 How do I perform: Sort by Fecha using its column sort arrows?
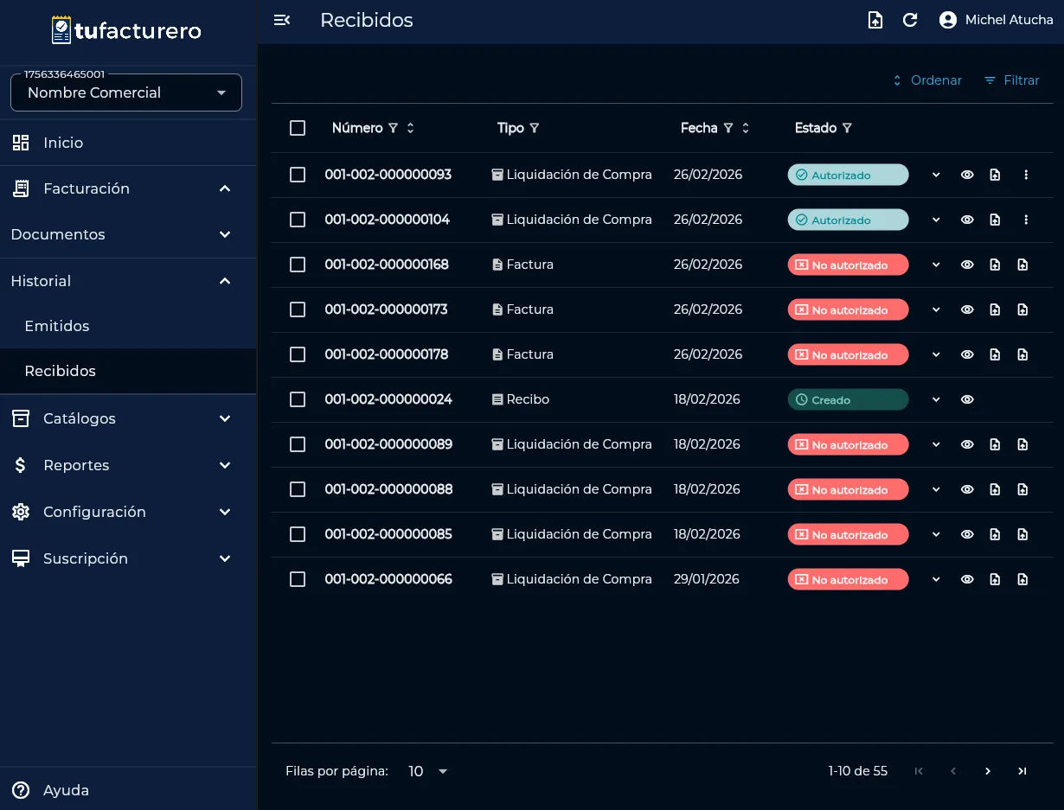[x=746, y=128]
